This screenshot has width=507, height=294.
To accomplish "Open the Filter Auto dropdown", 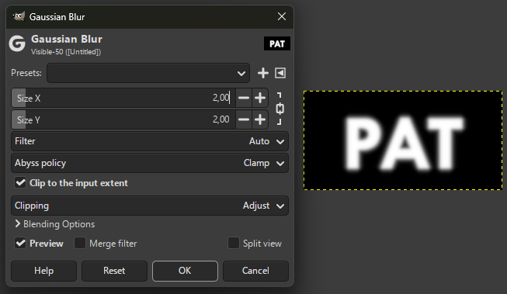I will coord(150,141).
